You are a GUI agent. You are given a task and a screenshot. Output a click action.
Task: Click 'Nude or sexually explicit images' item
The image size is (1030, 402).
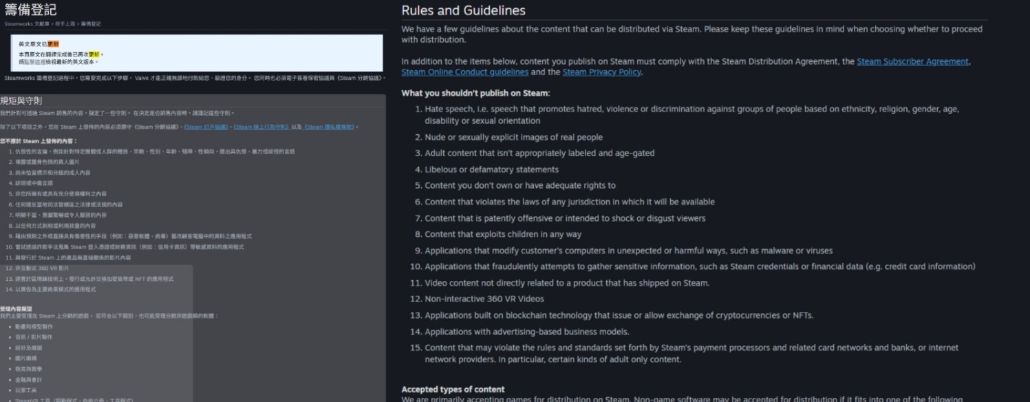513,137
